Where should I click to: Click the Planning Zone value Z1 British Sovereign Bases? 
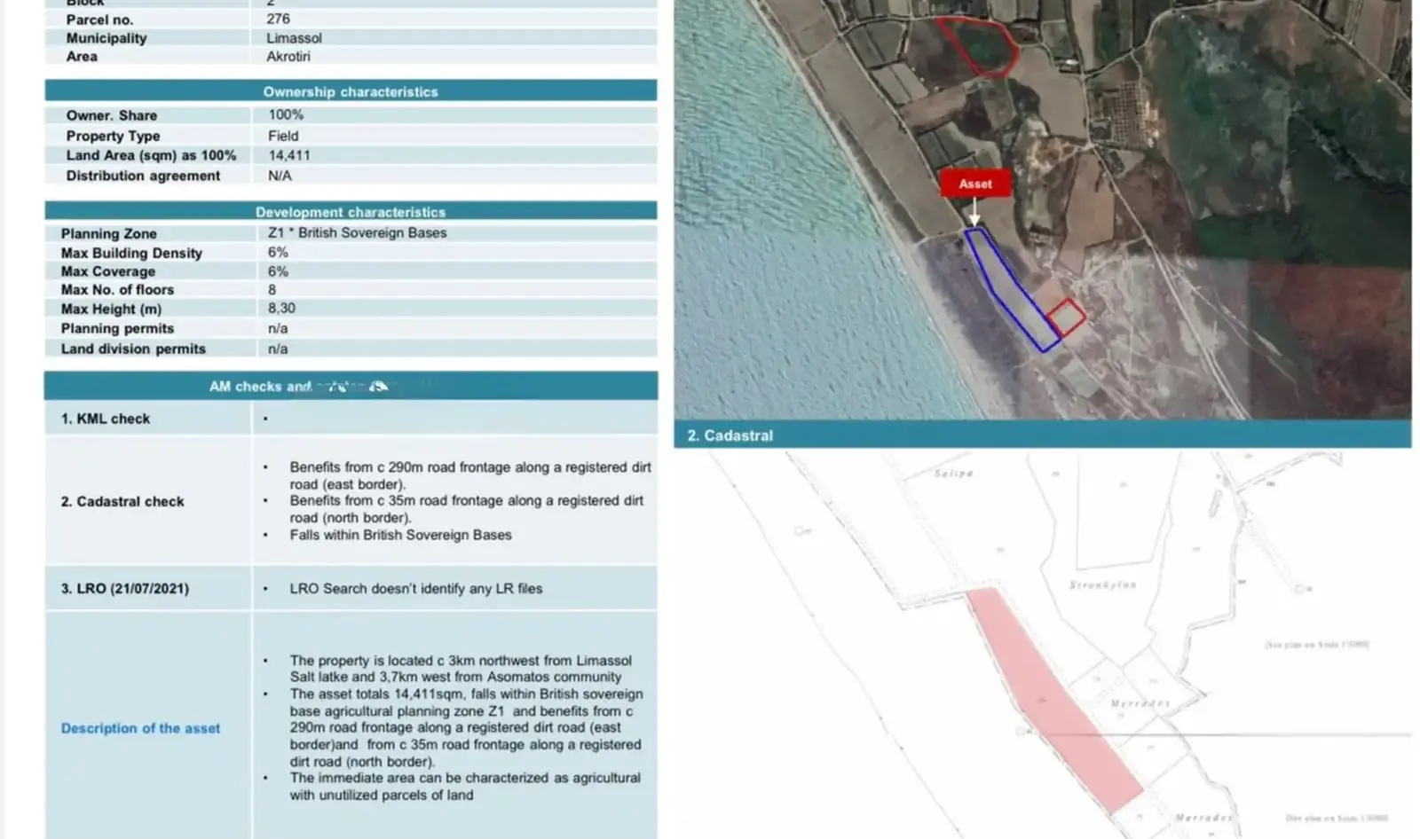358,232
